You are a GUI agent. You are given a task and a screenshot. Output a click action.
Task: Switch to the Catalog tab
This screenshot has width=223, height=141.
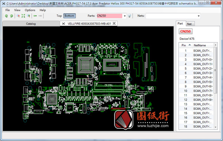click(31, 24)
